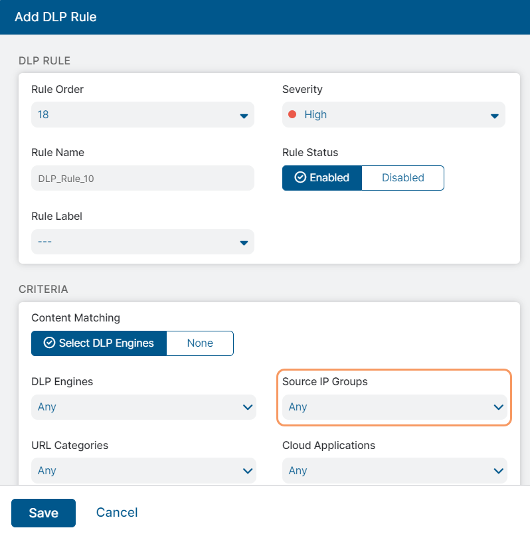The height and width of the screenshot is (536, 530).
Task: Click the Rule Order dropdown arrow
Action: point(243,116)
